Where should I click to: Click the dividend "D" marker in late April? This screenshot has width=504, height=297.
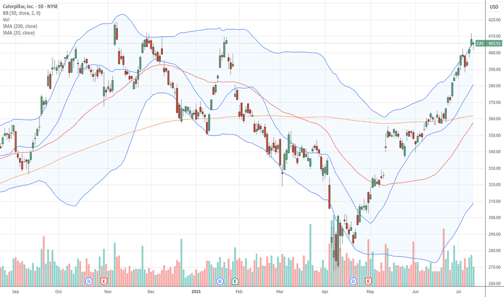click(x=353, y=281)
